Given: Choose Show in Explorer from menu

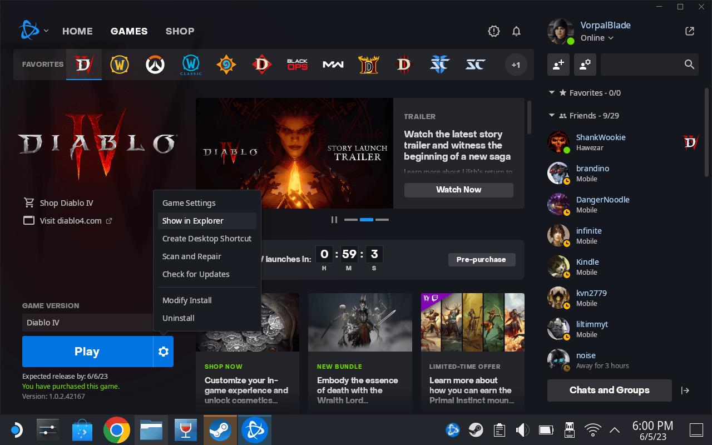Looking at the screenshot, I should pyautogui.click(x=193, y=221).
